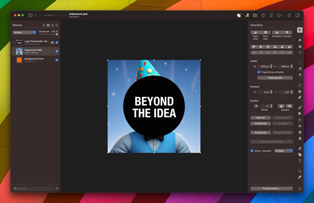Open the Autom. Auswahl Gruppe dropdown
The width and height of the screenshot is (314, 203).
[x=283, y=151]
